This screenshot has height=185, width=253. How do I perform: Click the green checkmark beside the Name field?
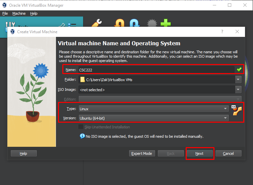(239, 70)
